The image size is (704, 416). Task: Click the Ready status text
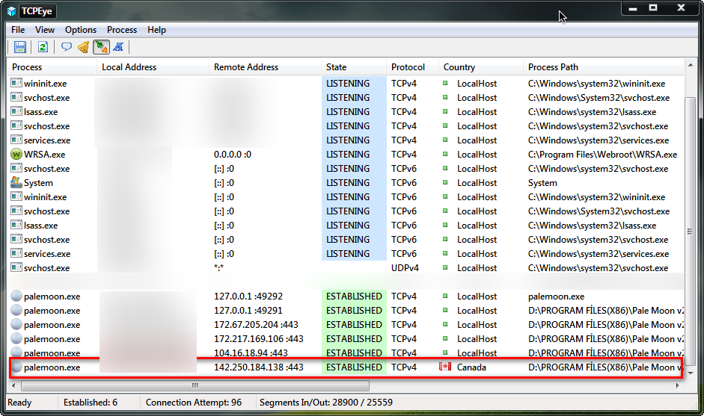19,403
